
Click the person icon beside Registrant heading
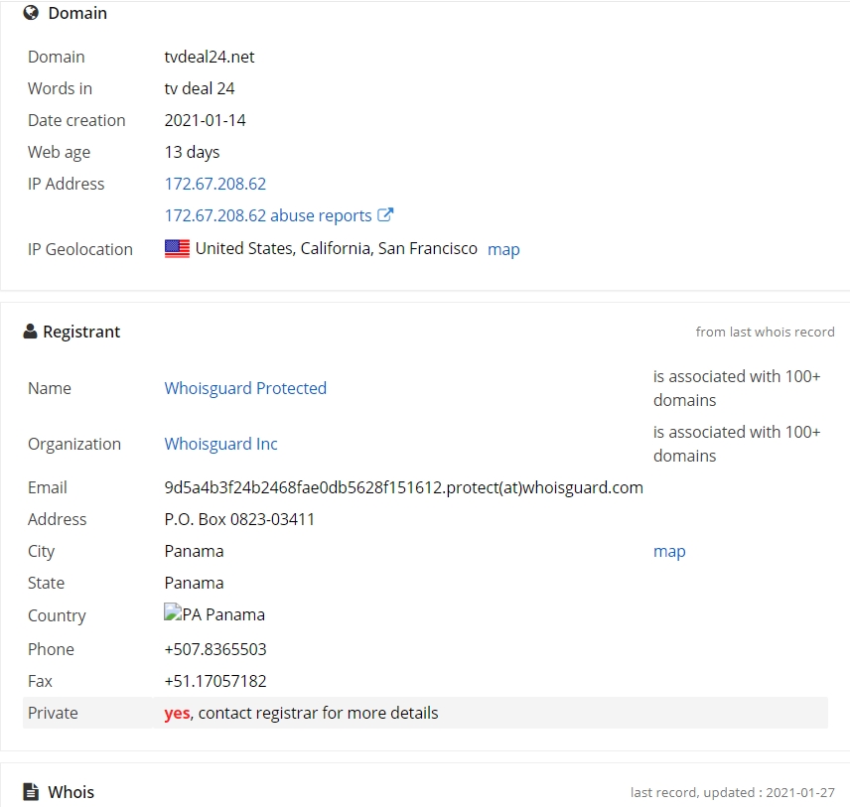pos(31,332)
